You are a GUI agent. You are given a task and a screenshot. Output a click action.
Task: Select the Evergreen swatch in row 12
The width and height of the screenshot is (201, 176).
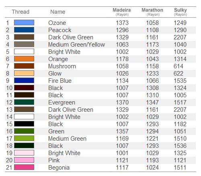pyautogui.click(x=24, y=102)
